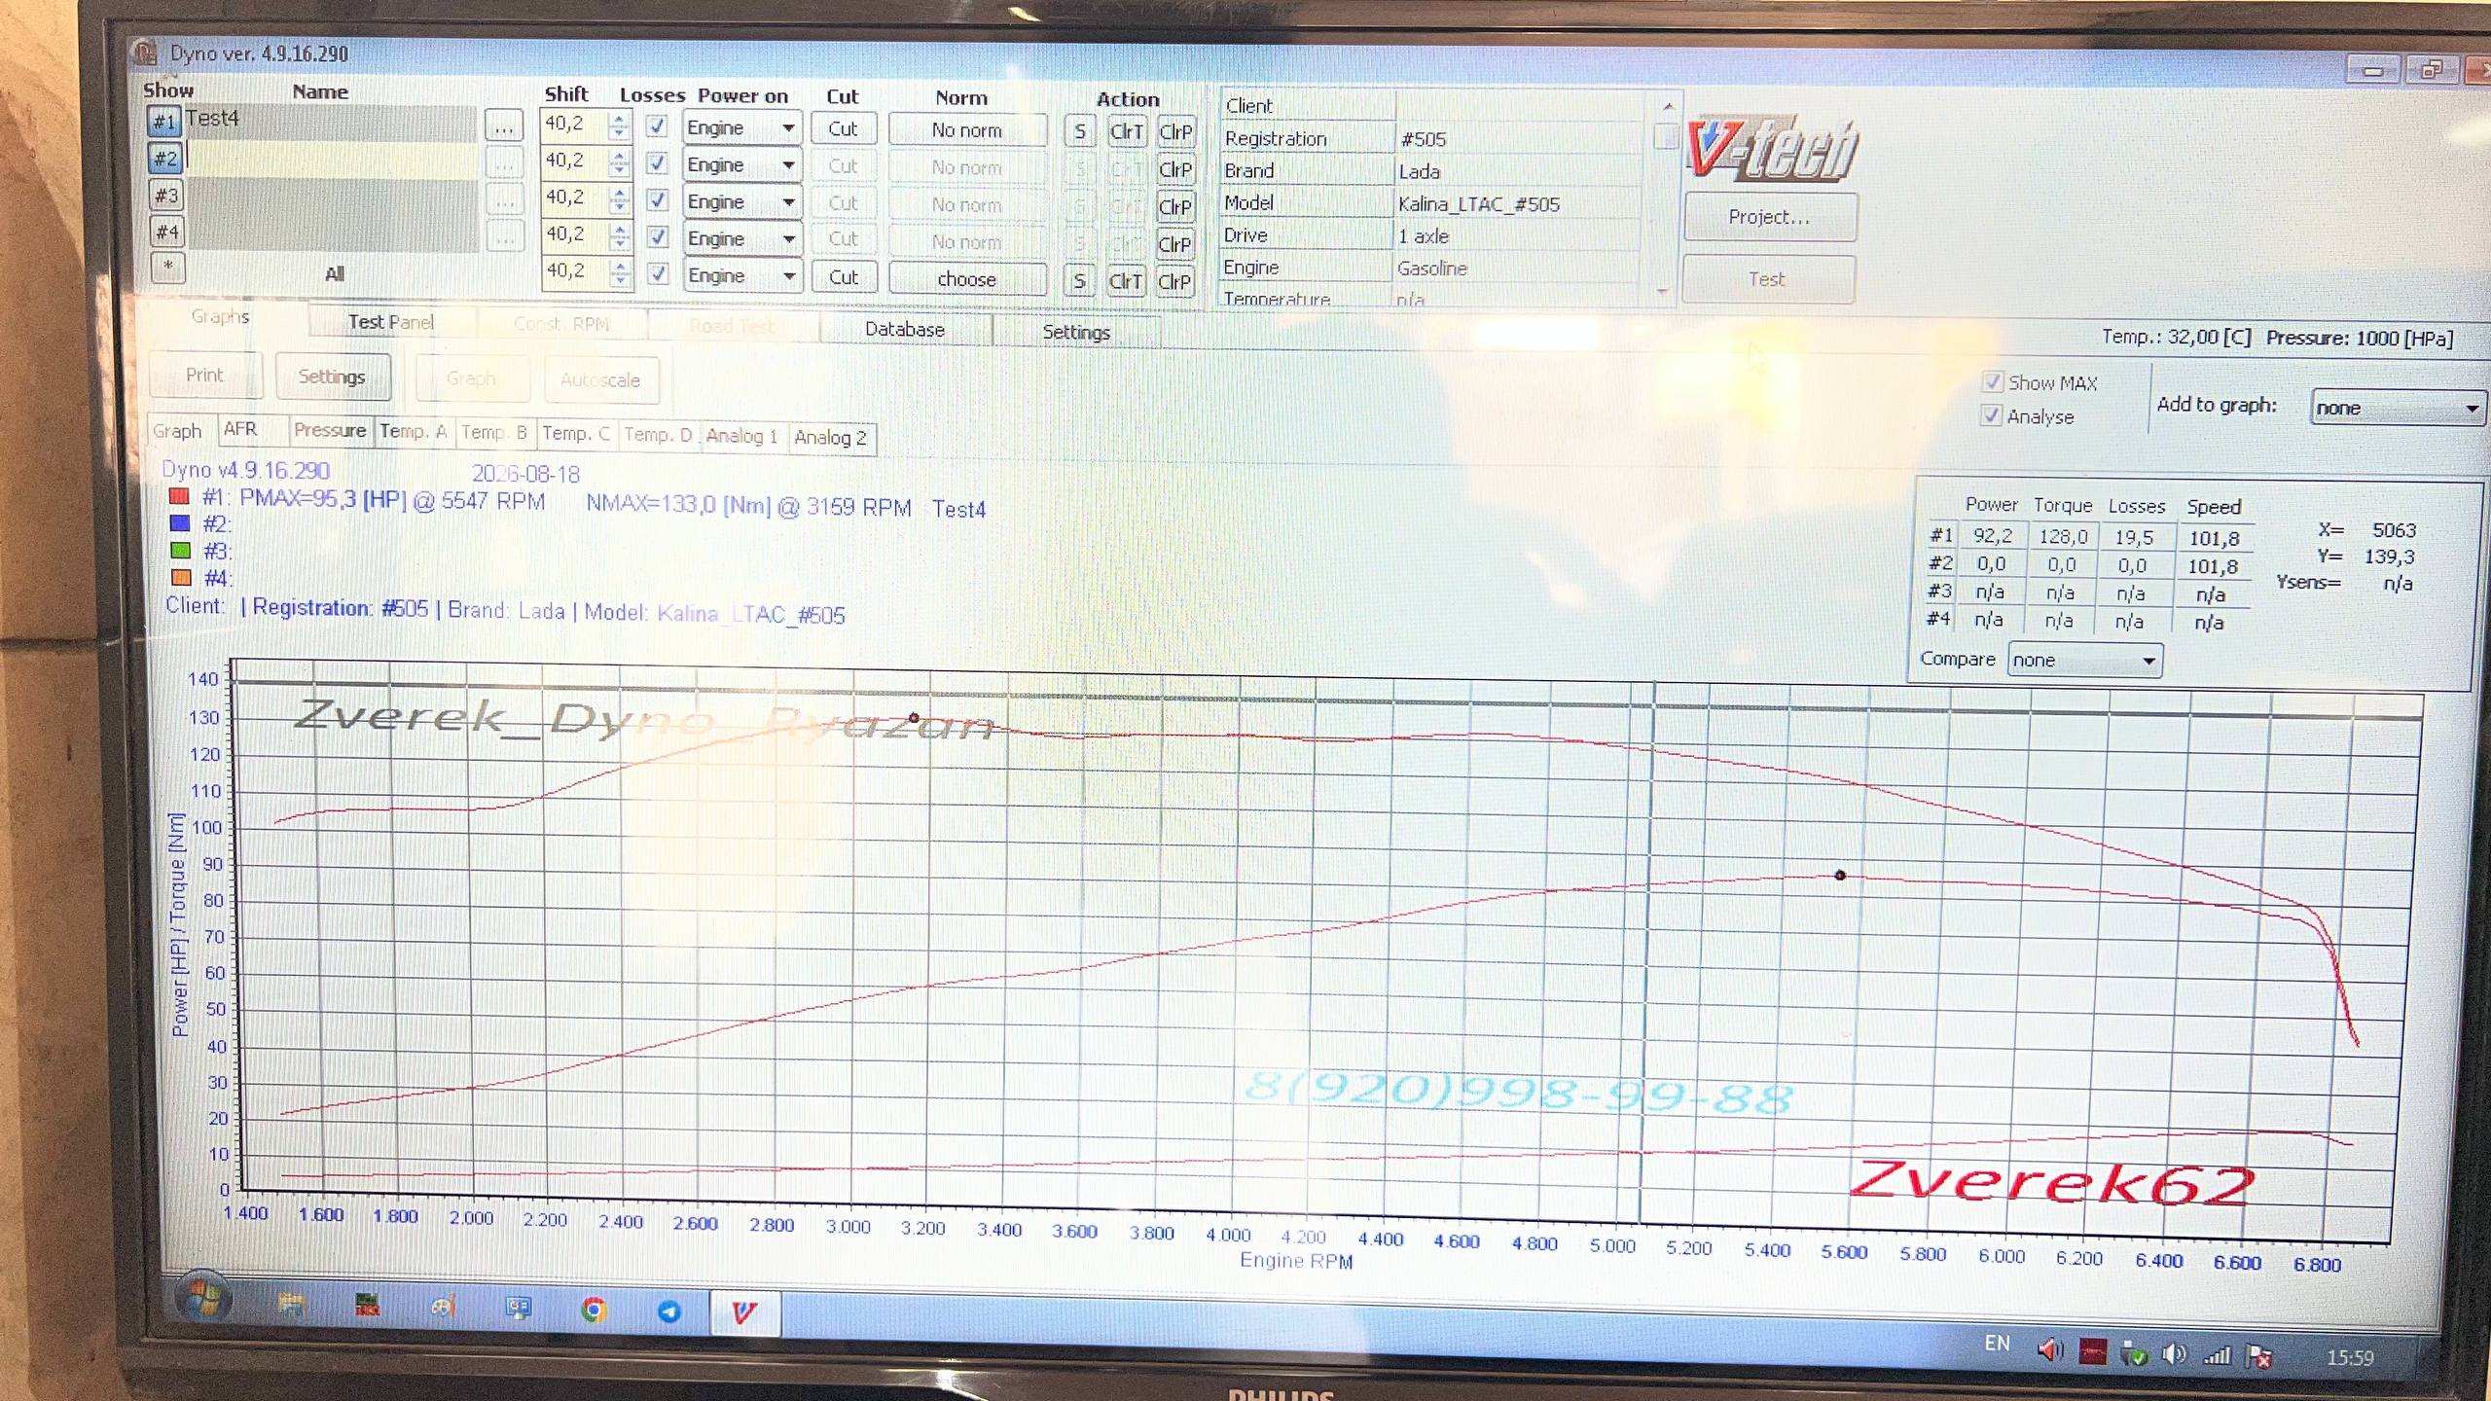Click the choose button in All row

tap(967, 279)
